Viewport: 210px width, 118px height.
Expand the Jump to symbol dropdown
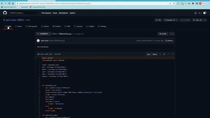pyautogui.click(x=79, y=34)
